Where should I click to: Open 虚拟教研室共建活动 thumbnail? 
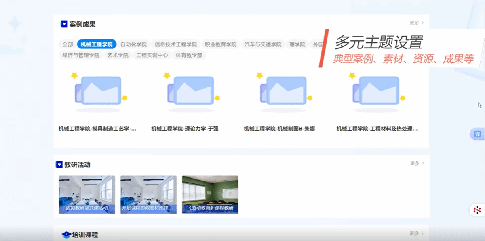87,194
